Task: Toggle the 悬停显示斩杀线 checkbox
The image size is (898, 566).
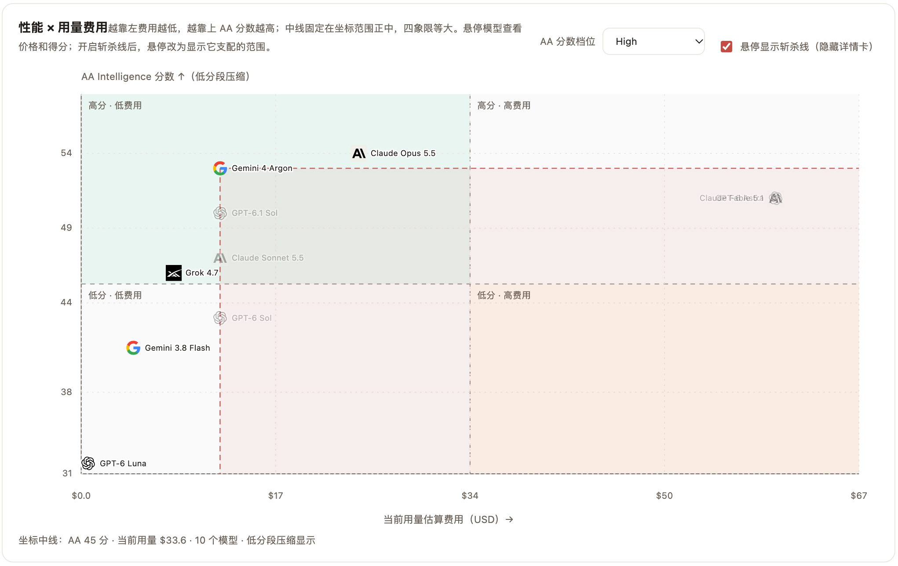Action: point(726,47)
